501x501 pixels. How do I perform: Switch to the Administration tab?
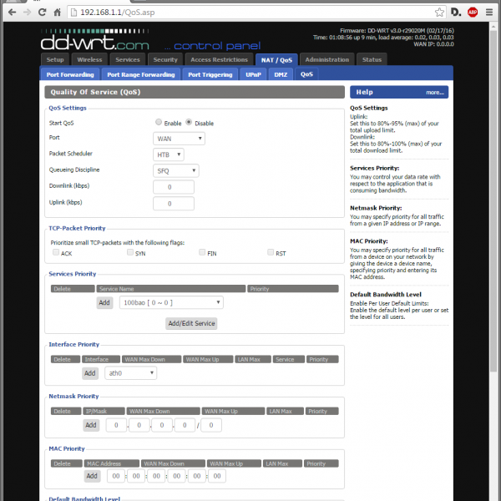[327, 60]
